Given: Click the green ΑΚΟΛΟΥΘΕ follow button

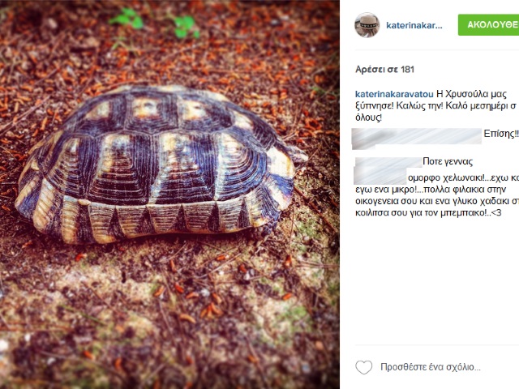Looking at the screenshot, I should point(488,25).
